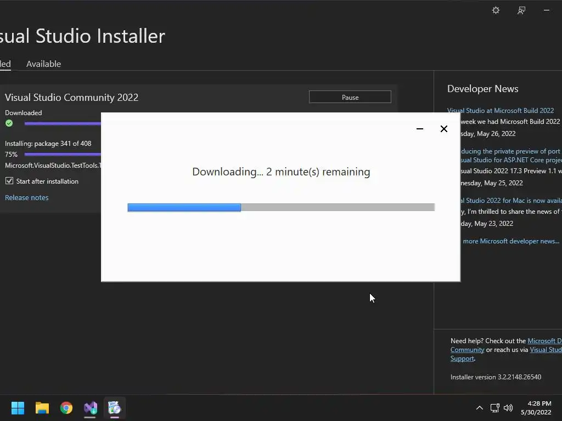View more Microsoft developer news
The height and width of the screenshot is (421, 562).
511,241
